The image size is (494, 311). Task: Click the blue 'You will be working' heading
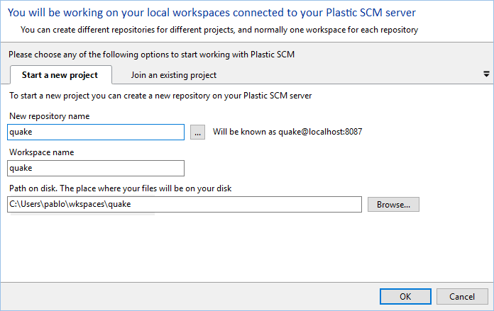212,13
